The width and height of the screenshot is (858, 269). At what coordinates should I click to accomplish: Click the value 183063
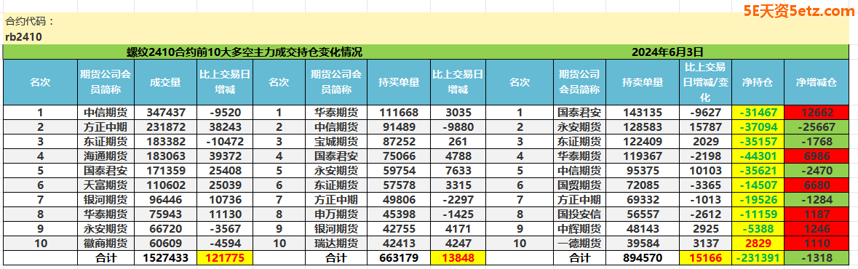(165, 156)
